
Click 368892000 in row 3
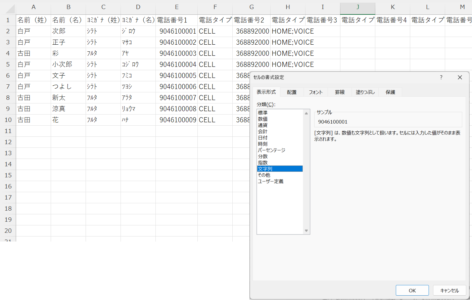[251, 42]
